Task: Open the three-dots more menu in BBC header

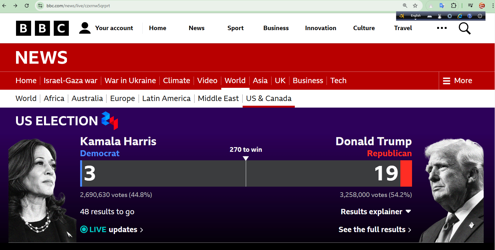Action: pyautogui.click(x=442, y=28)
